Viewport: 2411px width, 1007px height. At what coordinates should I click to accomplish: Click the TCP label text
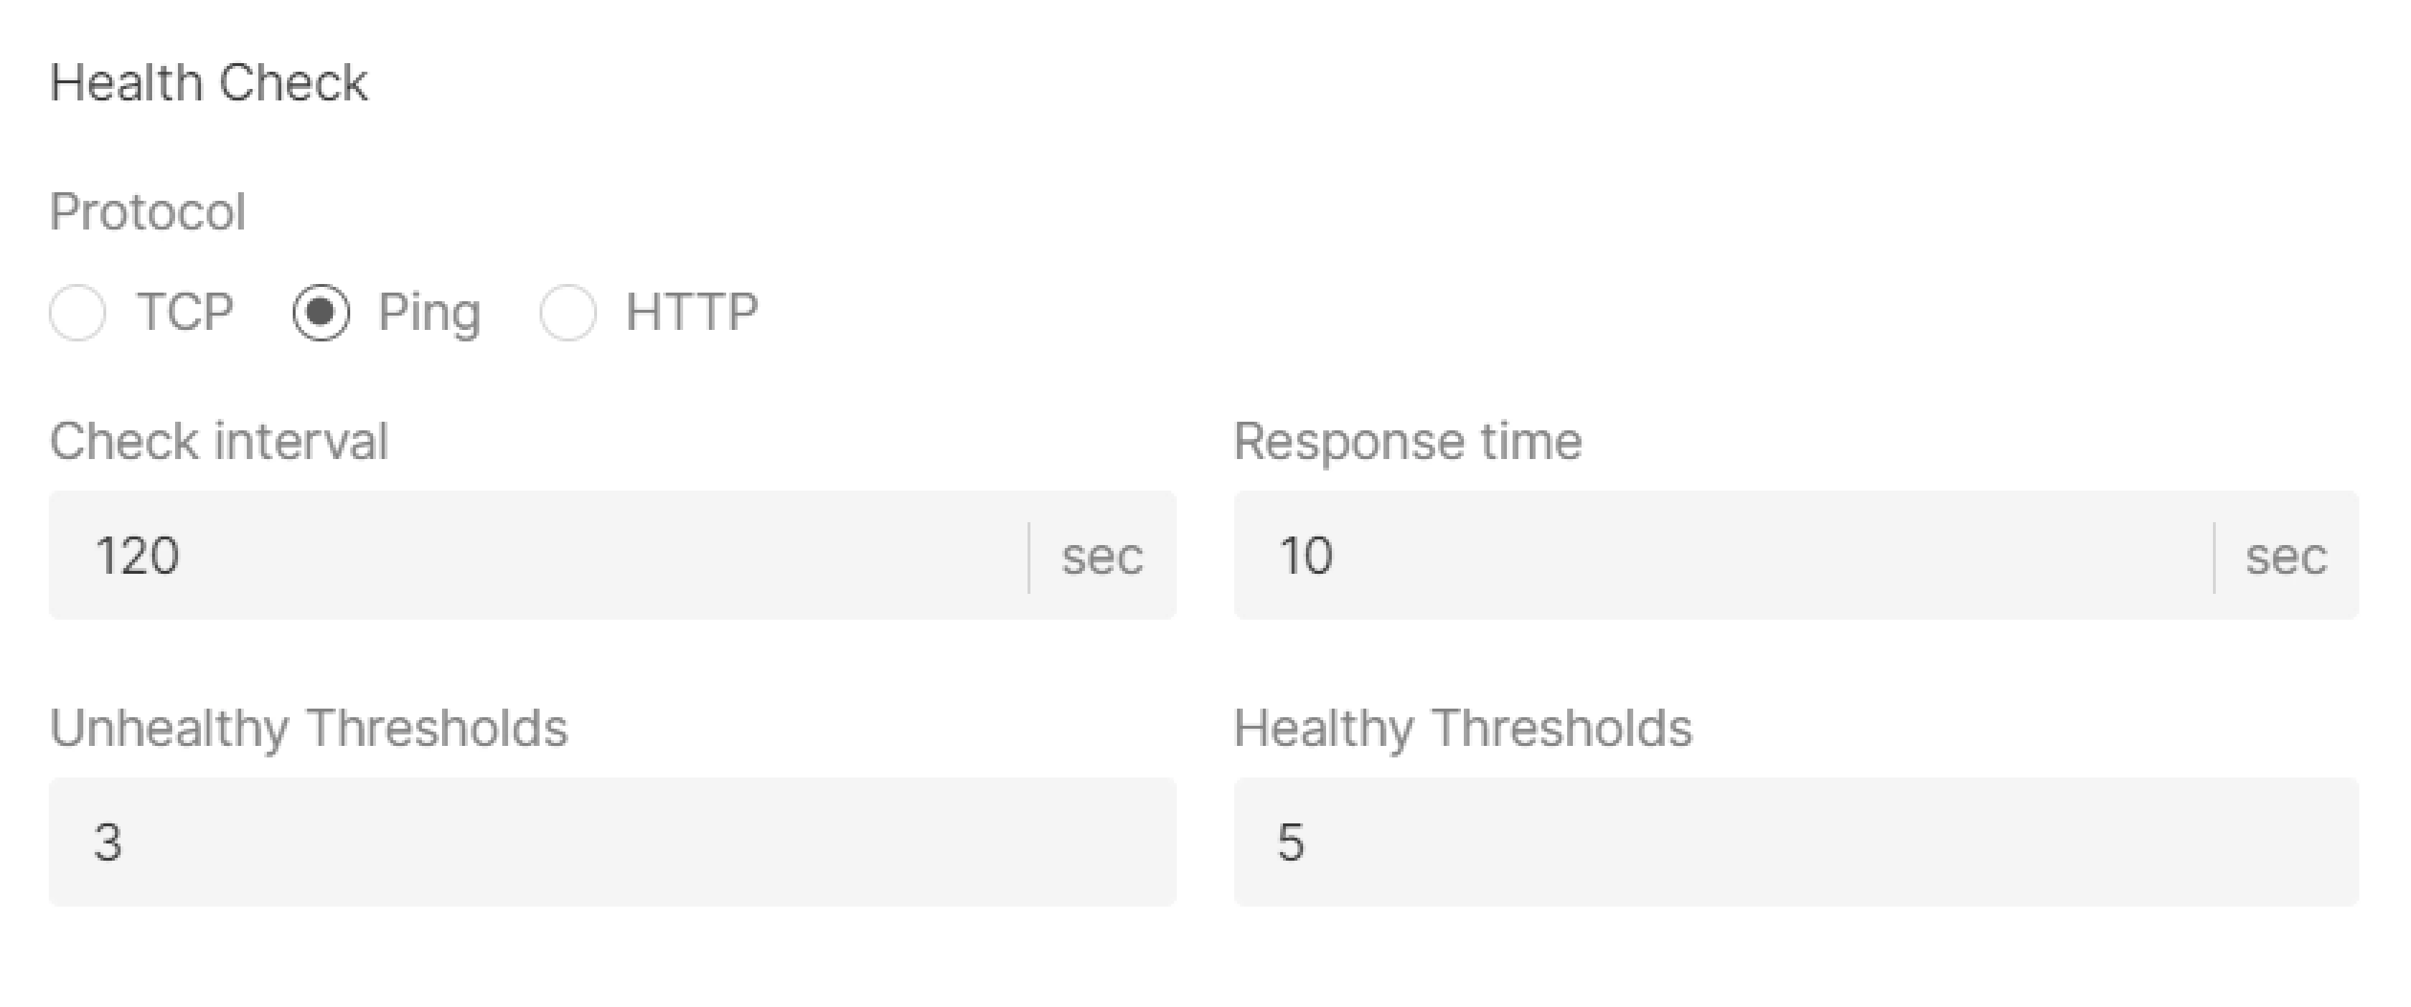184,313
